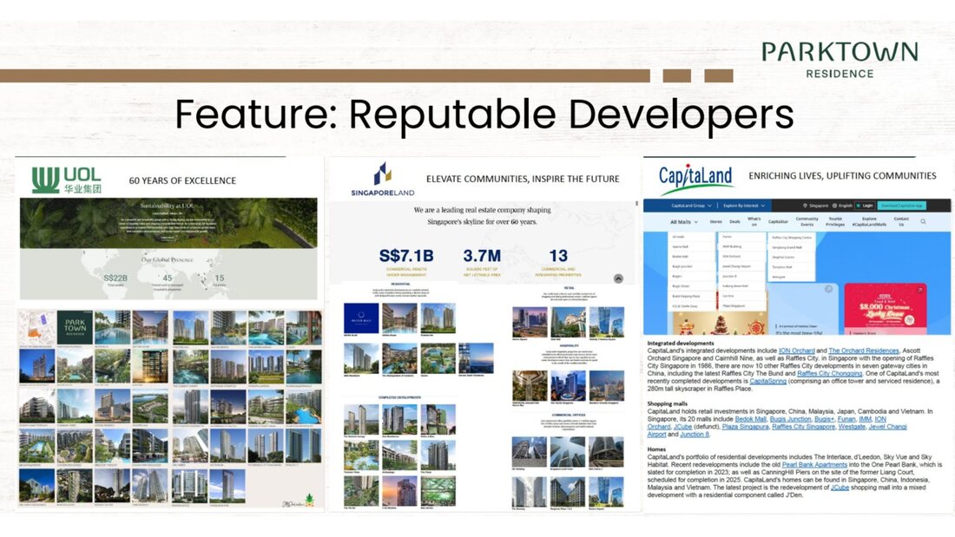Open the Bedok Mall link
The width and height of the screenshot is (955, 537).
(x=751, y=419)
